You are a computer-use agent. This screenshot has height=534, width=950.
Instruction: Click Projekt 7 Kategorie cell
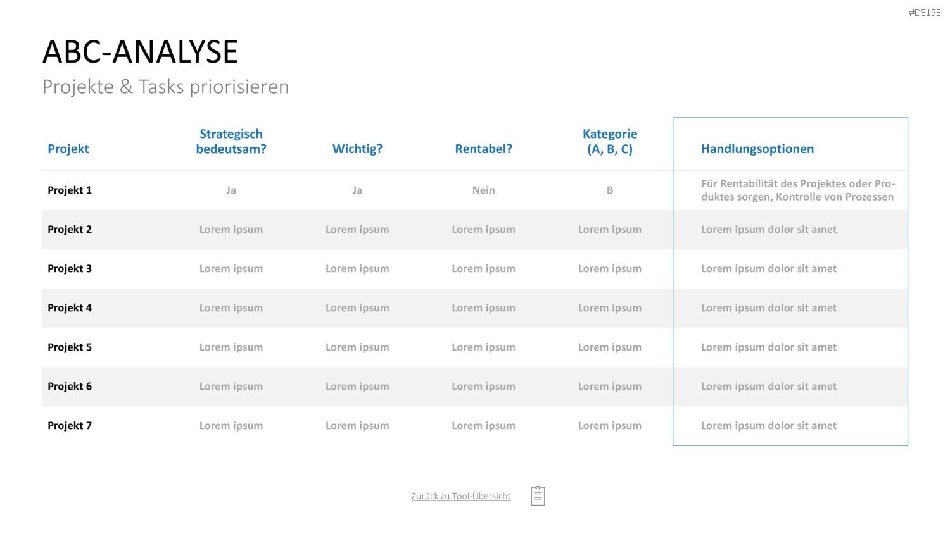[610, 425]
